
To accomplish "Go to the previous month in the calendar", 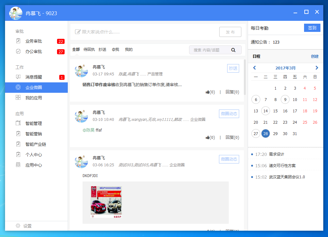I will click(x=255, y=68).
